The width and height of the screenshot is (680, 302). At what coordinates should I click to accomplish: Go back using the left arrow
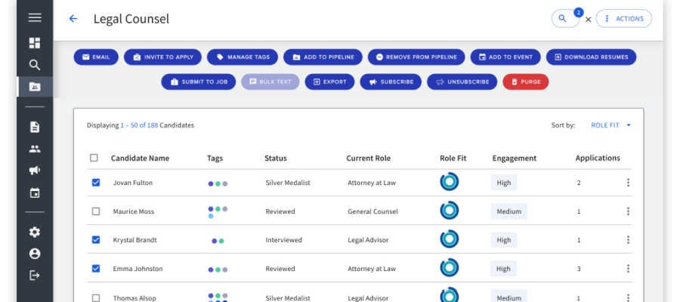73,19
